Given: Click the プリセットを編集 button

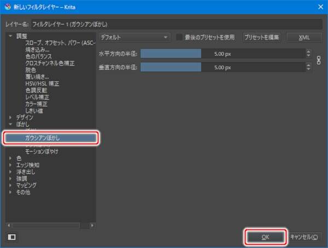Looking at the screenshot, I should 262,38.
